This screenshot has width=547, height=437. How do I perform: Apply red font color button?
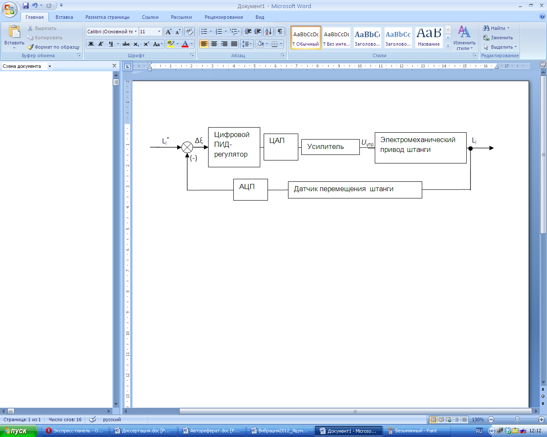(x=185, y=44)
